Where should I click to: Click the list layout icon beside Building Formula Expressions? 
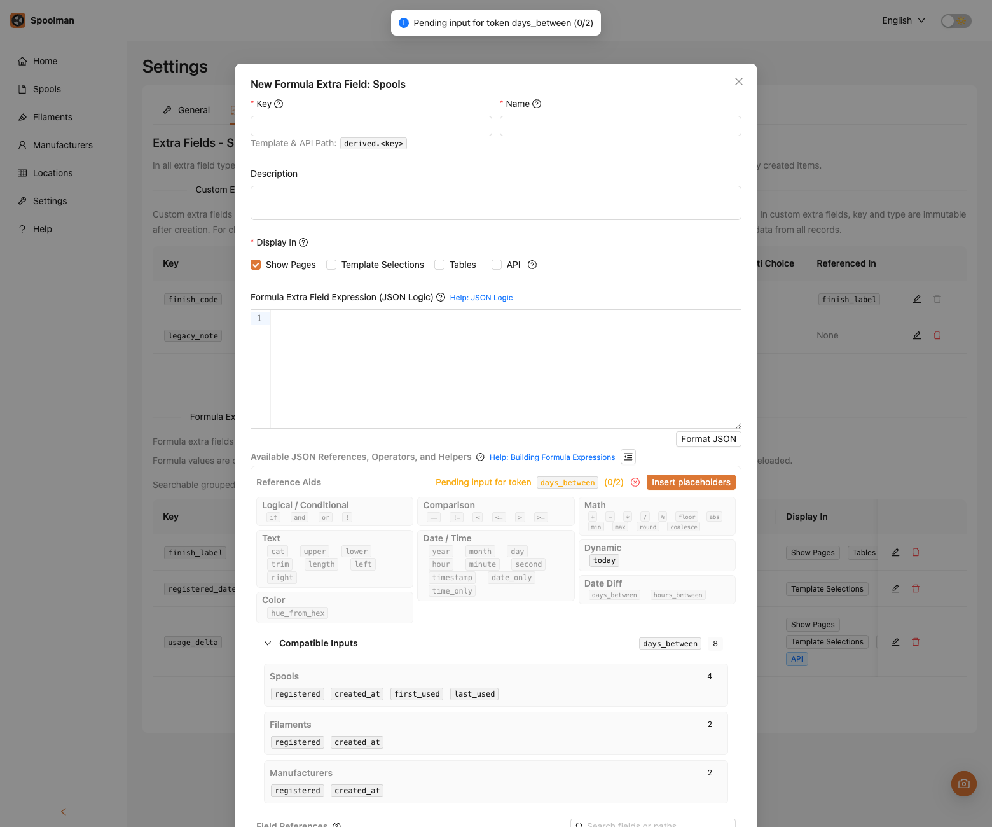pyautogui.click(x=628, y=457)
